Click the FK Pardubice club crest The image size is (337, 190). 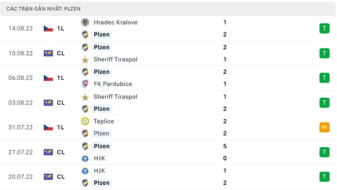(x=85, y=84)
